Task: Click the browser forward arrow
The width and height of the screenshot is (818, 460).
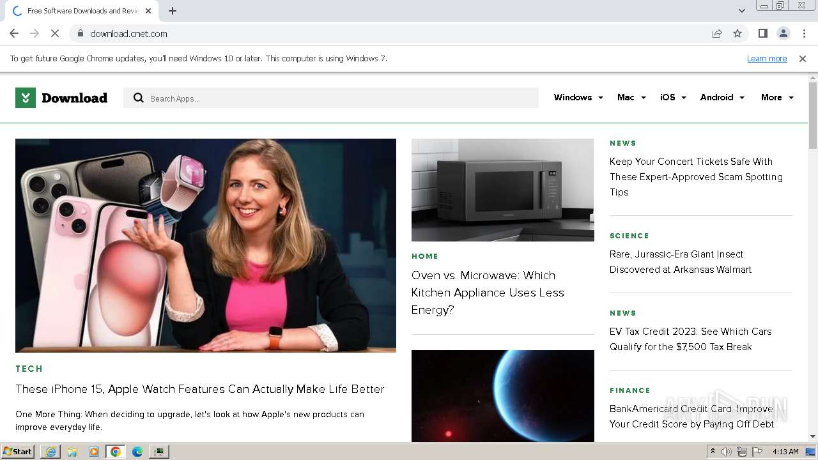Action: pyautogui.click(x=35, y=33)
